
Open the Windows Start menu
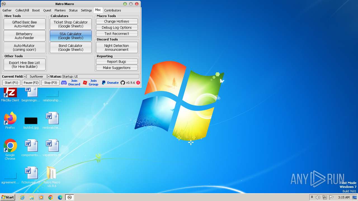pos(8,197)
